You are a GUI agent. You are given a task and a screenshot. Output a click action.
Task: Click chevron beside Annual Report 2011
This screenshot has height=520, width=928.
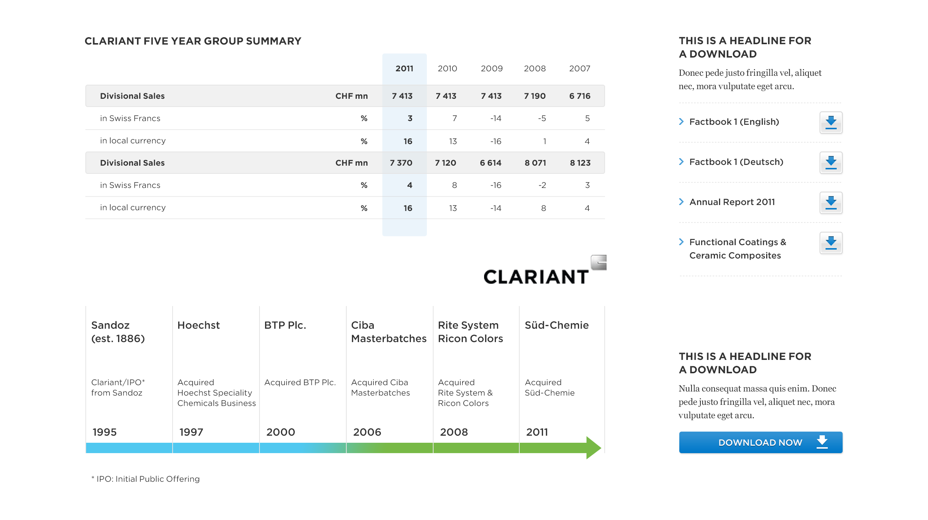[x=681, y=202]
